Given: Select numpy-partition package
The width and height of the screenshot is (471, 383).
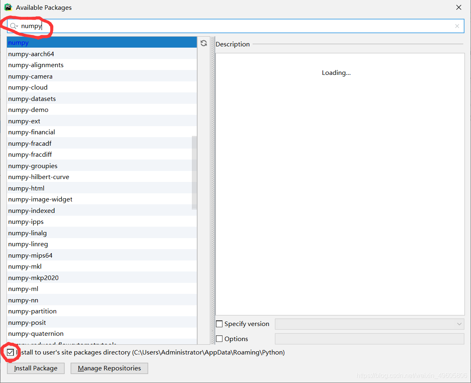Looking at the screenshot, I should pyautogui.click(x=102, y=311).
